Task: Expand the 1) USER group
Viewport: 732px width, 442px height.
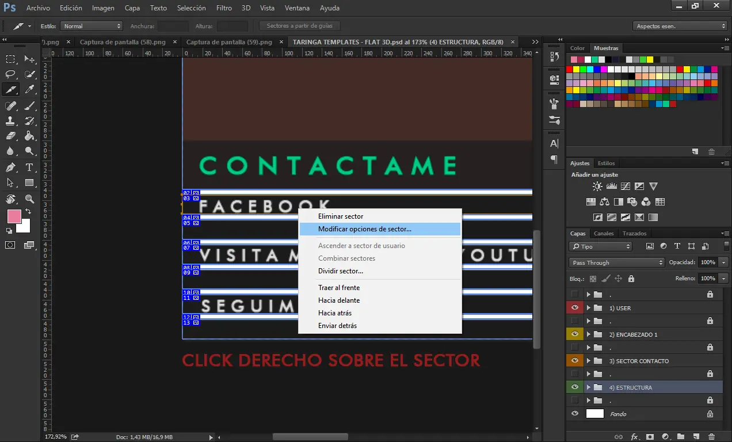Action: (x=588, y=308)
